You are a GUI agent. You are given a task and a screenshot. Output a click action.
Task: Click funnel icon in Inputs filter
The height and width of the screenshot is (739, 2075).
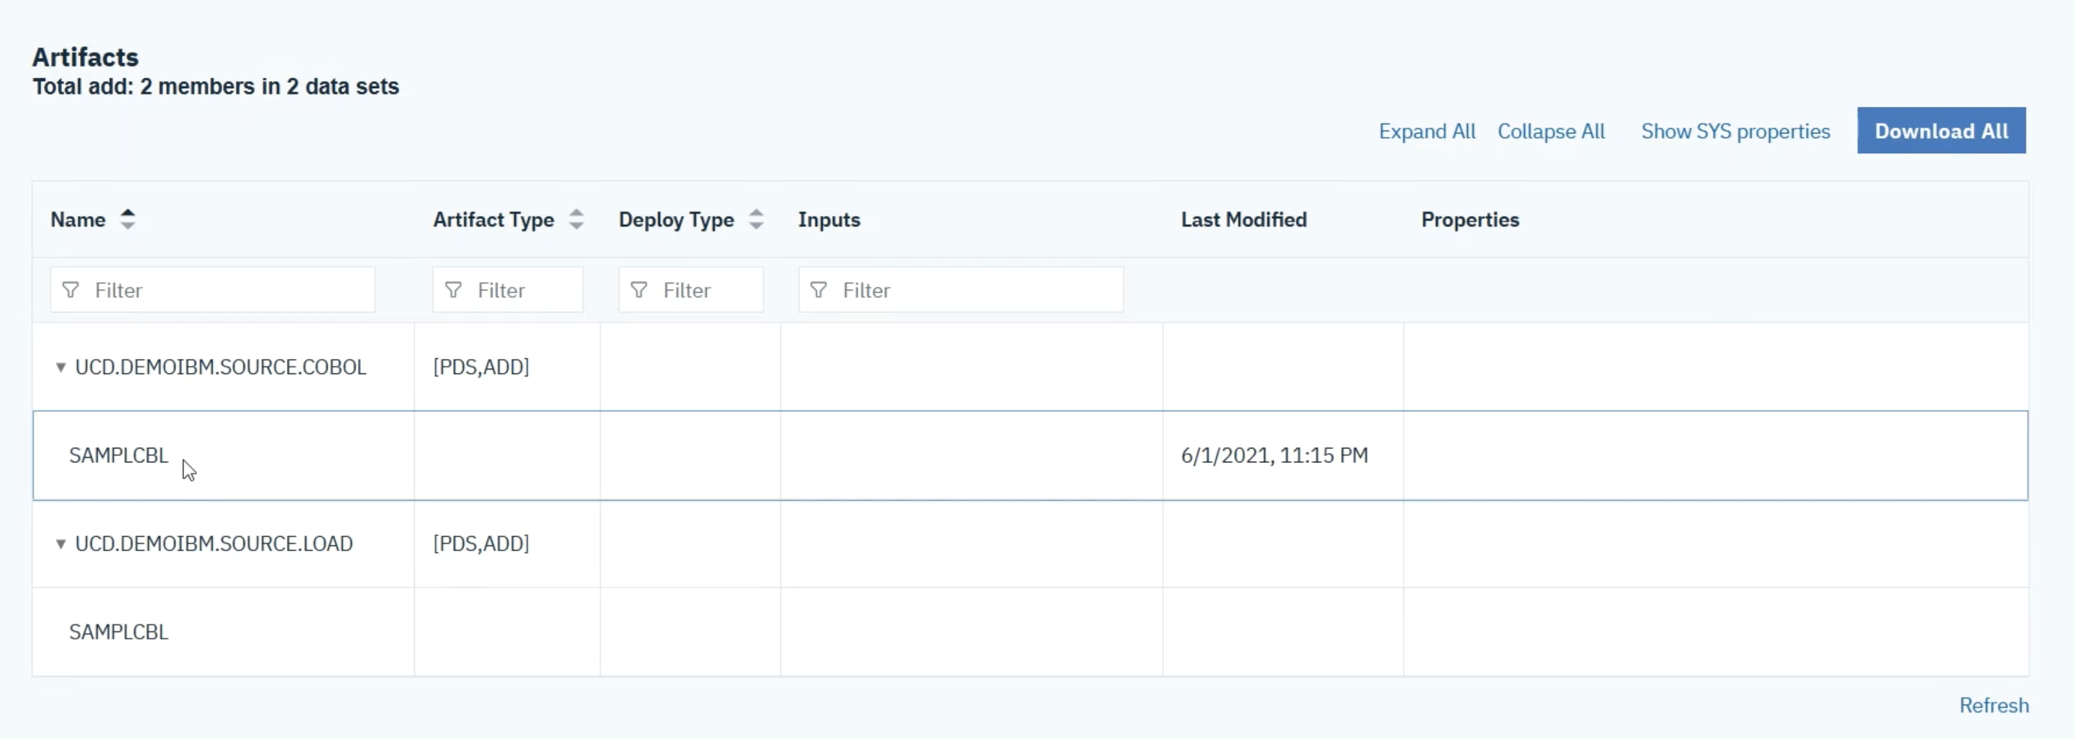818,291
